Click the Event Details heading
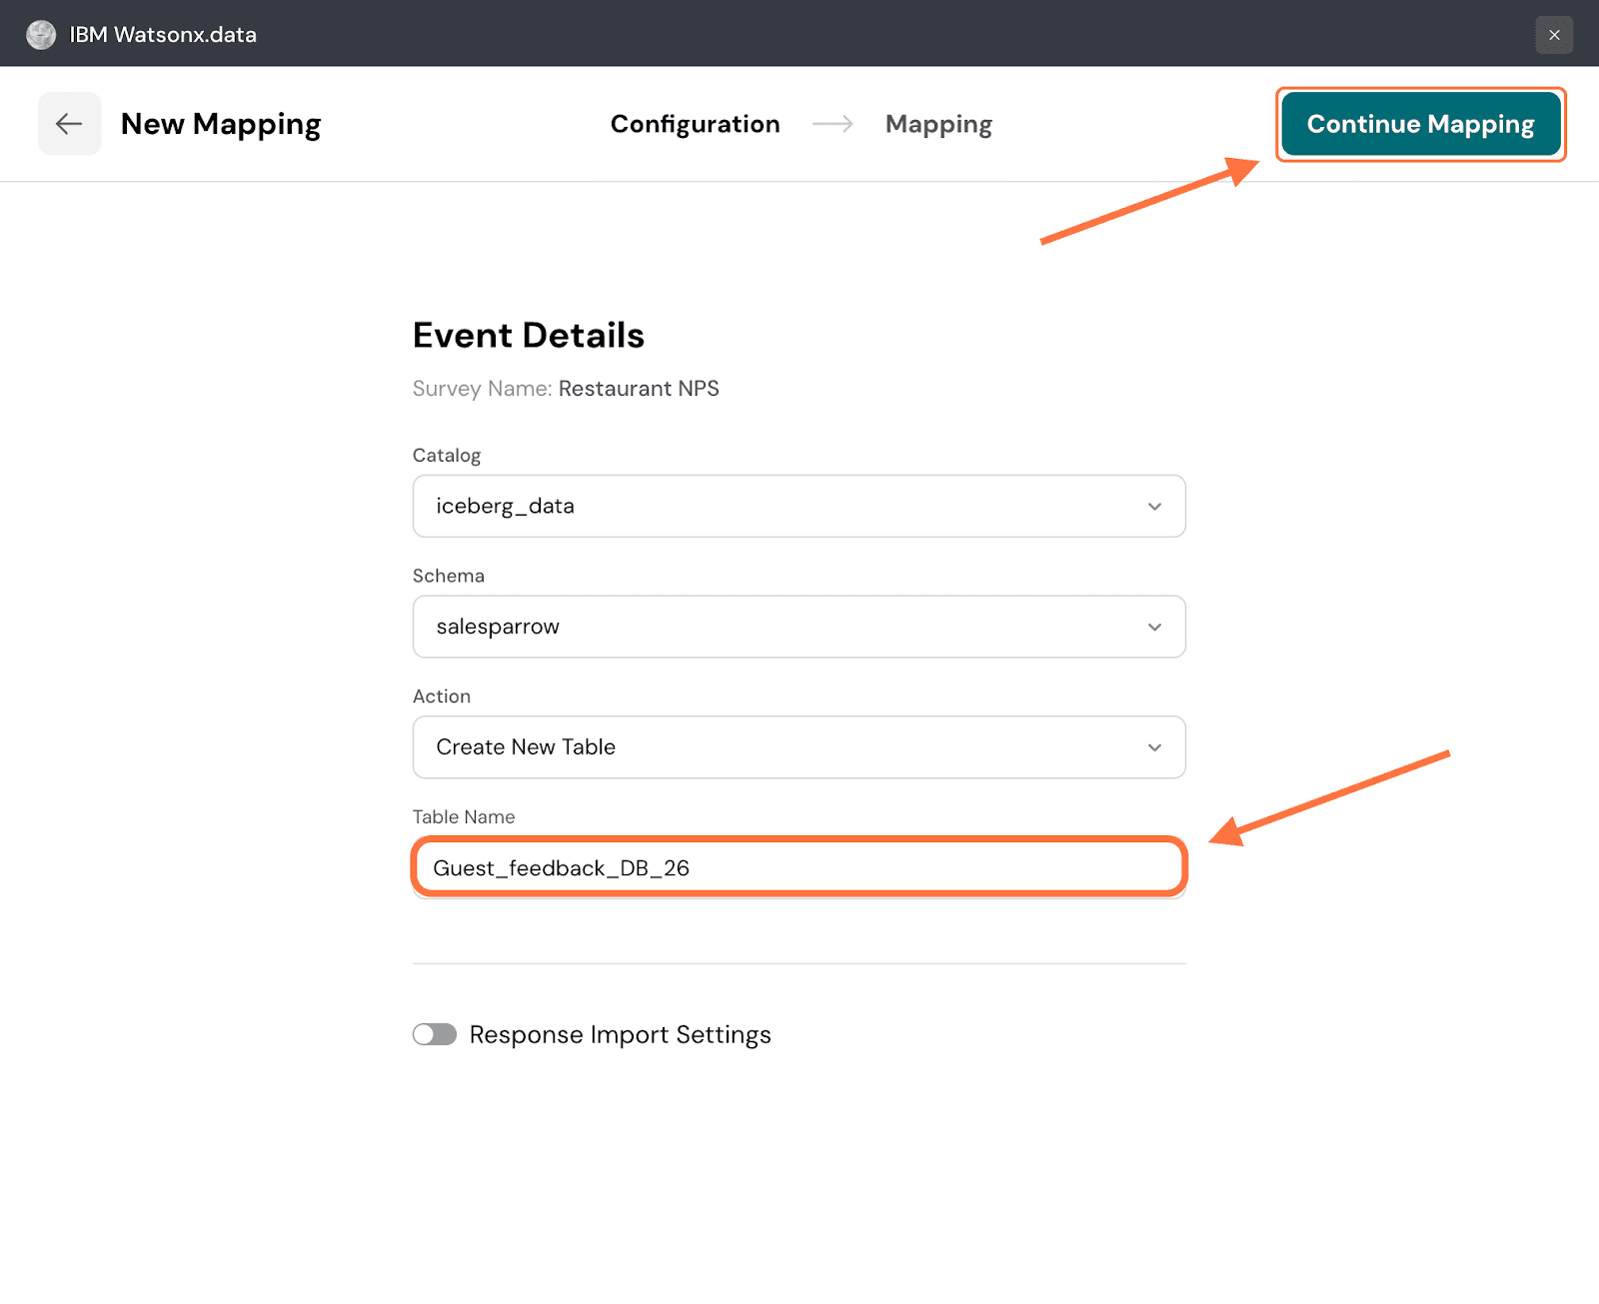Viewport: 1599px width, 1304px height. (x=528, y=336)
